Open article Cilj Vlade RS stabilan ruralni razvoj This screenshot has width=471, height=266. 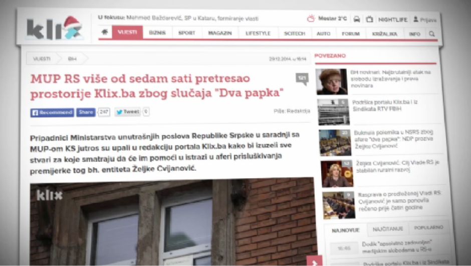pyautogui.click(x=397, y=167)
